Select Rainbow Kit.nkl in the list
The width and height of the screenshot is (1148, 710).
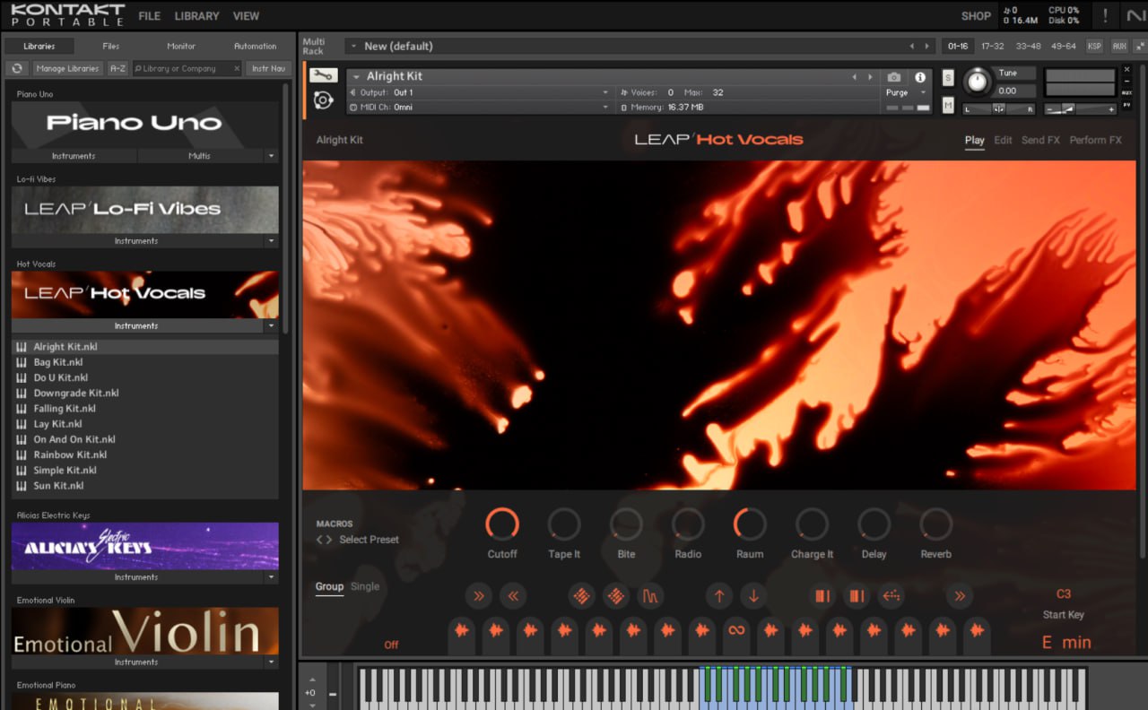pos(145,455)
